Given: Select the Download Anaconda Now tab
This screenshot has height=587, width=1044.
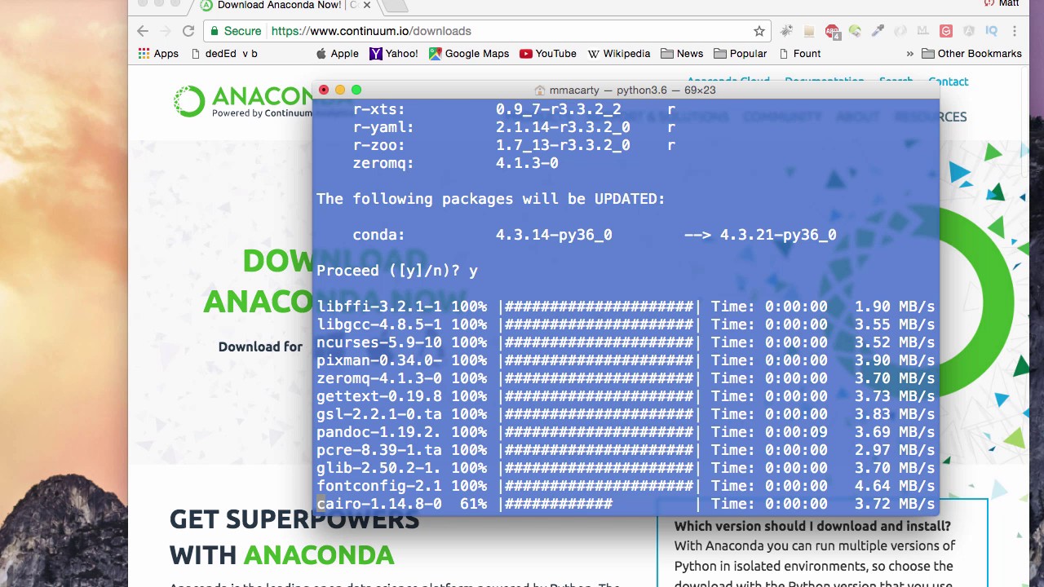Looking at the screenshot, I should [277, 6].
